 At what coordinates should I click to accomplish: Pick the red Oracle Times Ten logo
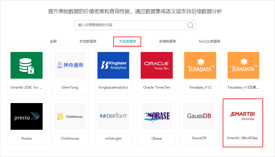[157, 65]
